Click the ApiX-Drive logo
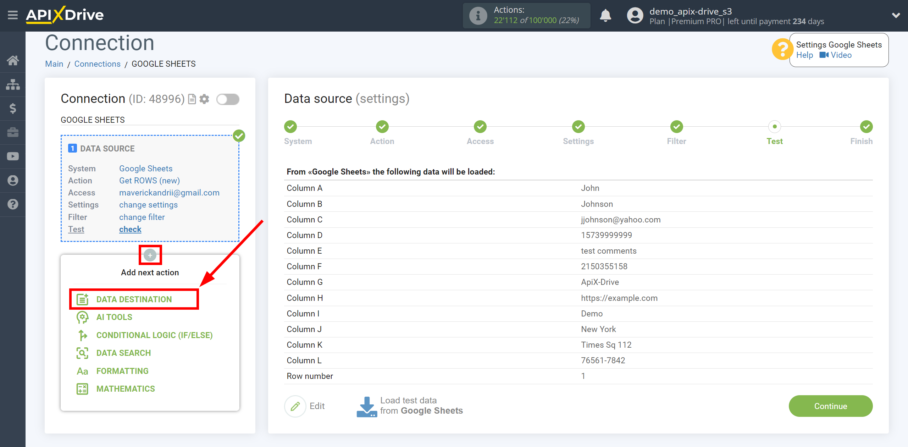Viewport: 908px width, 447px height. [65, 15]
